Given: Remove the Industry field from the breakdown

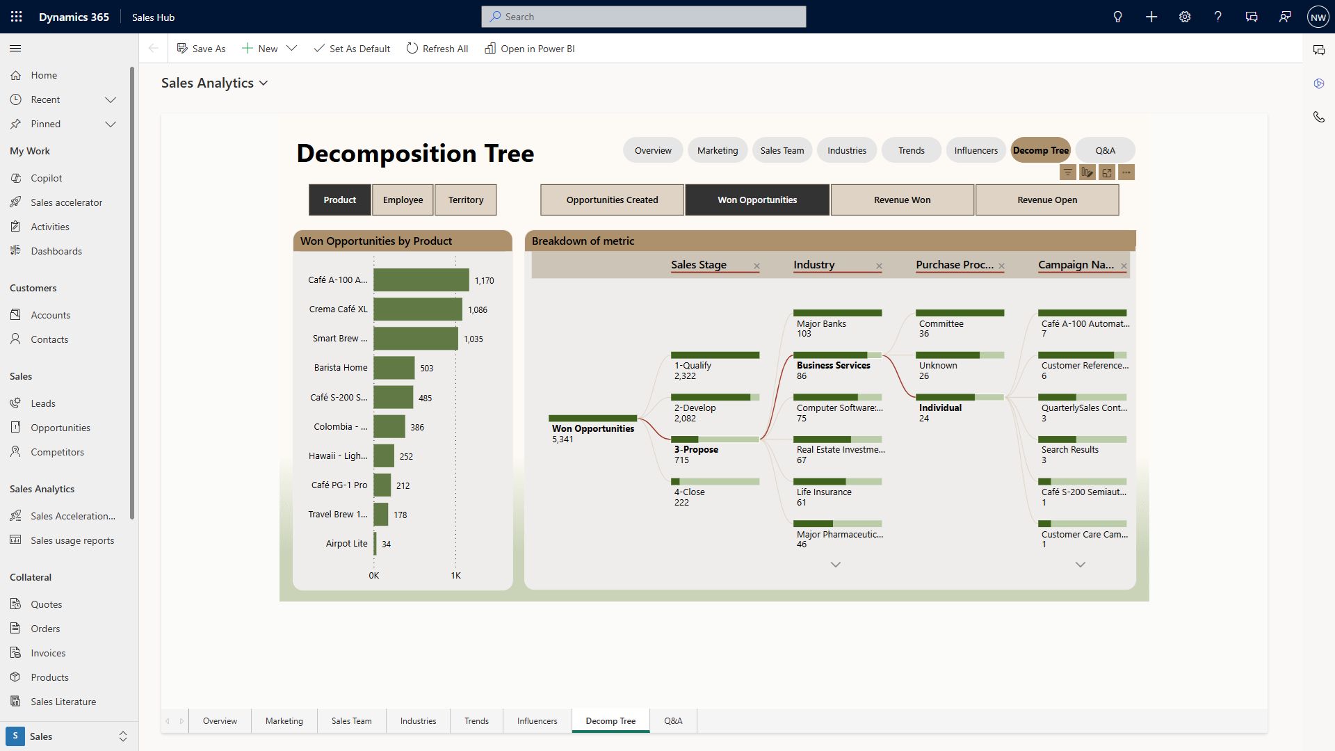Looking at the screenshot, I should (x=878, y=266).
